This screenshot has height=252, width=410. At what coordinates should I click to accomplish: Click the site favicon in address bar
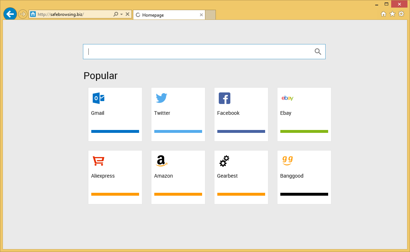33,14
